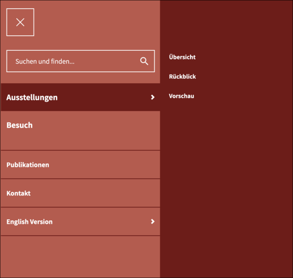Submit the search via the magnifier button

pyautogui.click(x=144, y=61)
